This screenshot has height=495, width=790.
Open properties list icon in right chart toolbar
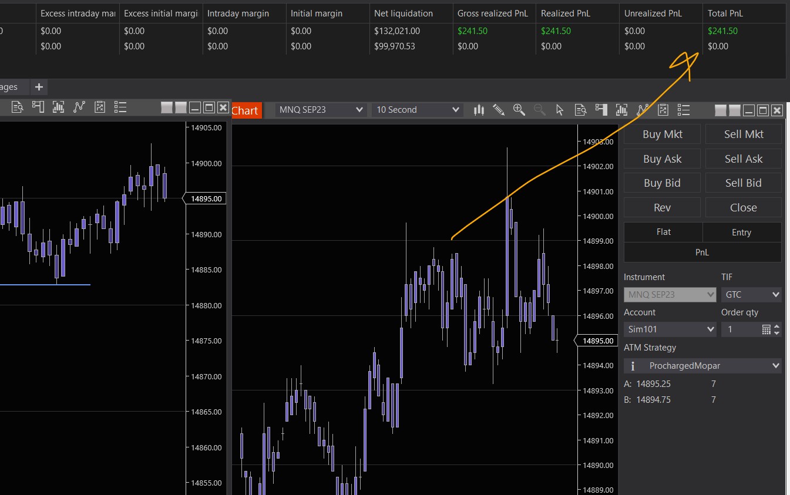[684, 110]
